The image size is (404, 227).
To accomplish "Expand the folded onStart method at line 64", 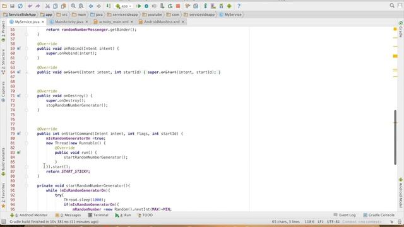I will coord(27,72).
